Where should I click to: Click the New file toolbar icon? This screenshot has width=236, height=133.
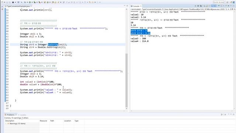[3, 2]
